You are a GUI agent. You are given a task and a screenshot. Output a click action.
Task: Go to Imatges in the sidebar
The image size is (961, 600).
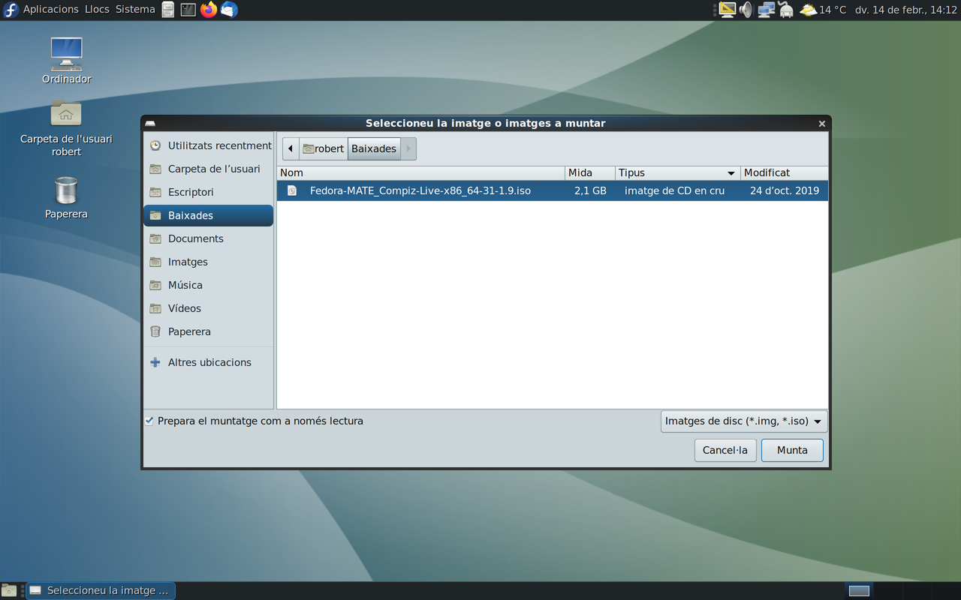(x=208, y=262)
